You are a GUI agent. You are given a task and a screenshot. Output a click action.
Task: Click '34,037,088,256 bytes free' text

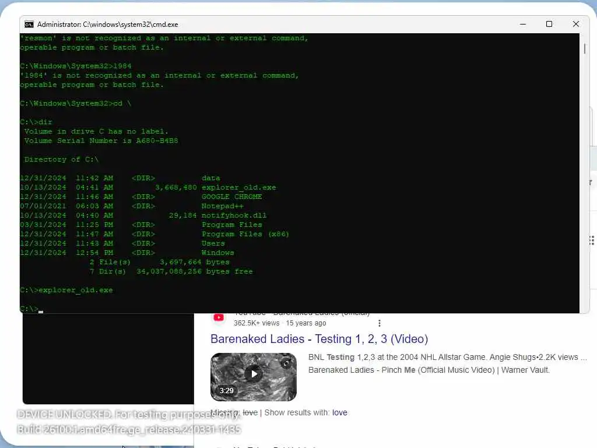point(195,272)
